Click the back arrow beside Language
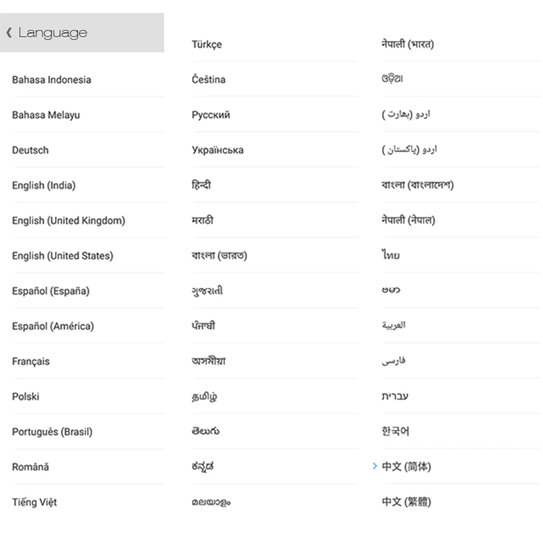 coord(10,33)
